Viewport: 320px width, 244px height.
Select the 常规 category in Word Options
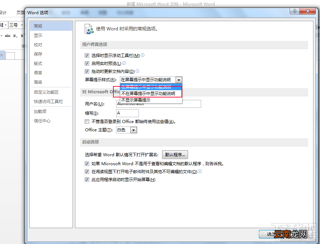[51, 26]
